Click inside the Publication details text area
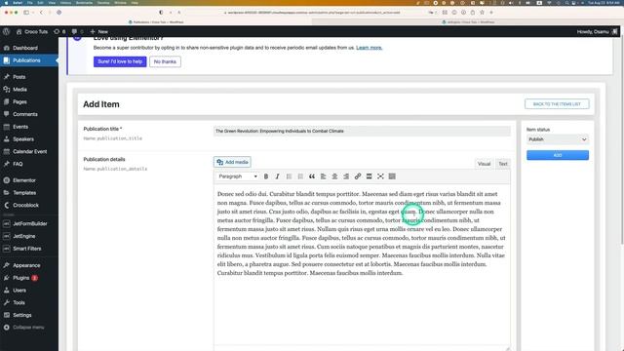 tap(362, 264)
